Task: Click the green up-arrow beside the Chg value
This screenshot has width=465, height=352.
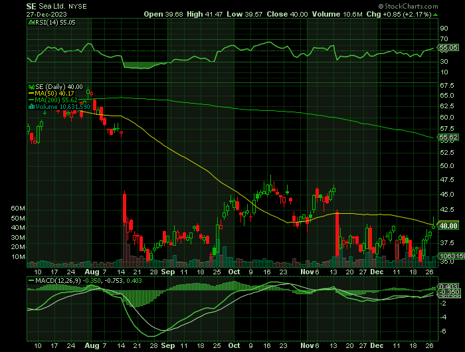Action: coord(435,15)
